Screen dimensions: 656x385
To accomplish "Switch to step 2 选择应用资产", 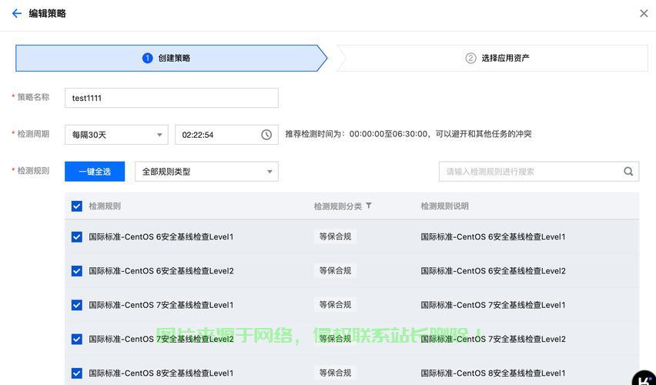I will (x=493, y=59).
